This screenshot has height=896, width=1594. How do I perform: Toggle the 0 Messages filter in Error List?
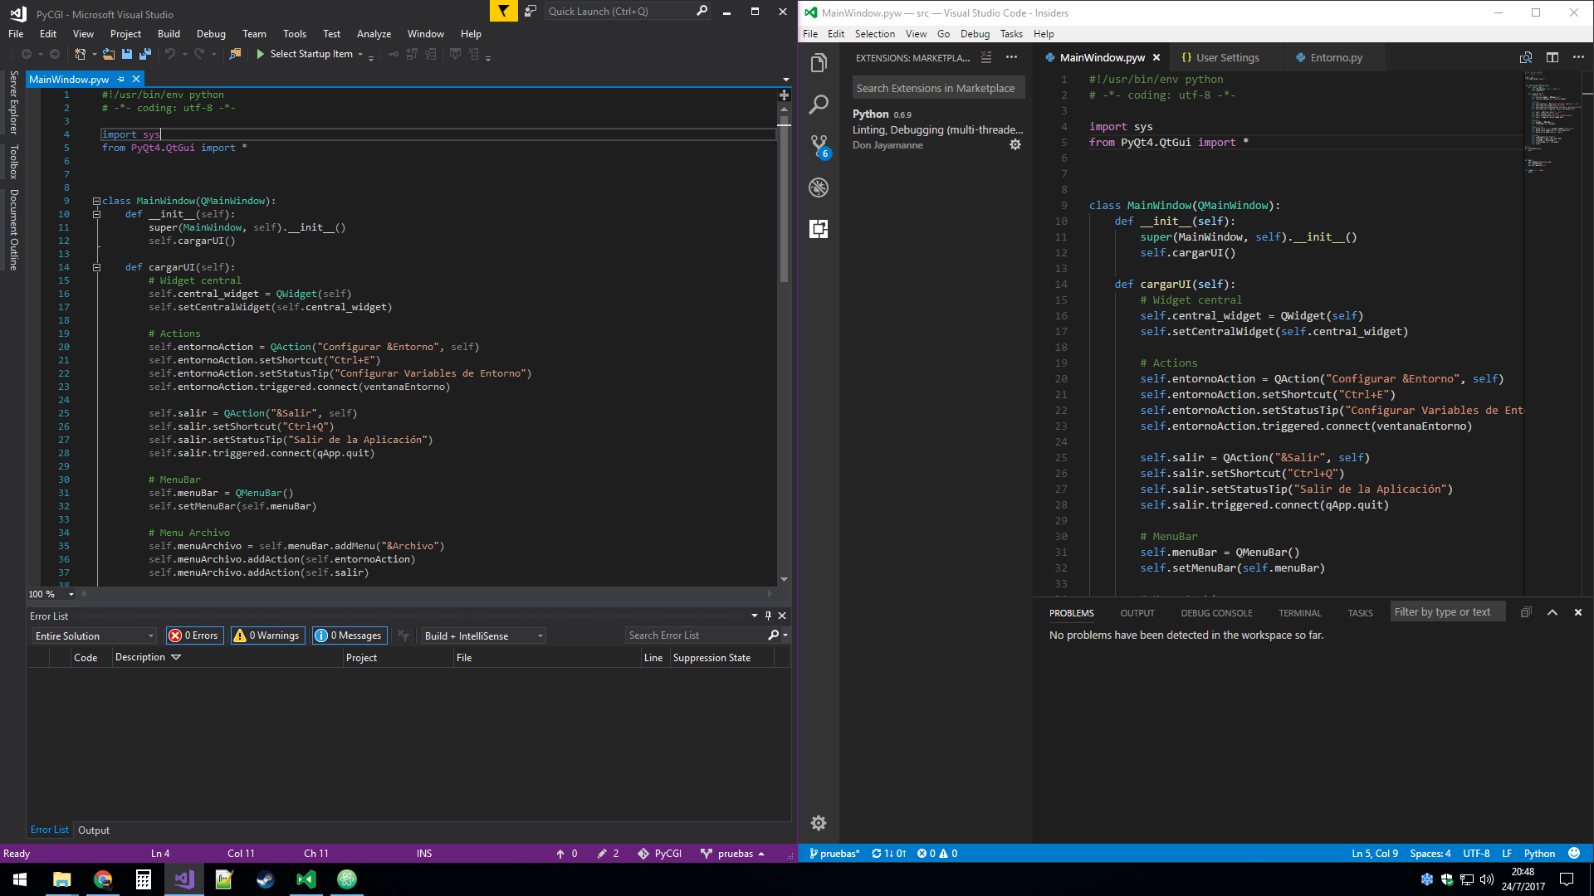(350, 635)
